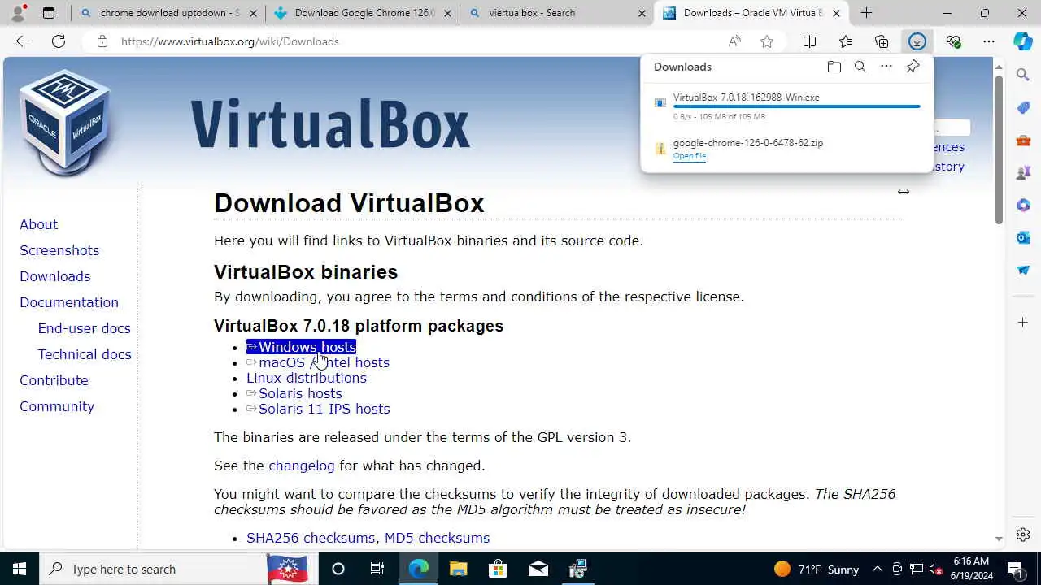Image resolution: width=1041 pixels, height=585 pixels.
Task: Open the tab actions menu icon
Action: click(x=49, y=13)
